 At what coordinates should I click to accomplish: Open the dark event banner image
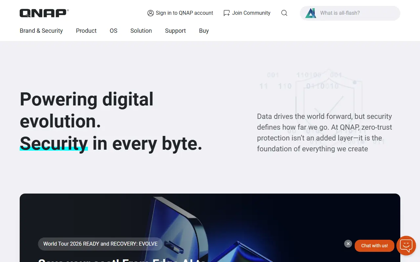point(210,228)
